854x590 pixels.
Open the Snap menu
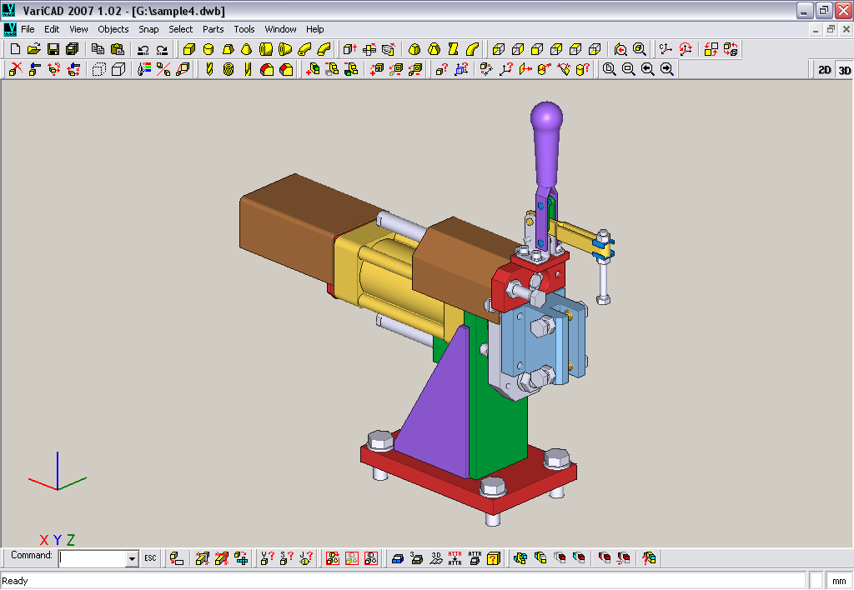[148, 29]
